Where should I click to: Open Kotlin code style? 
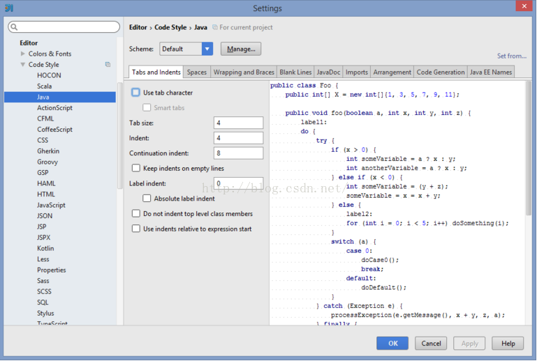point(45,248)
